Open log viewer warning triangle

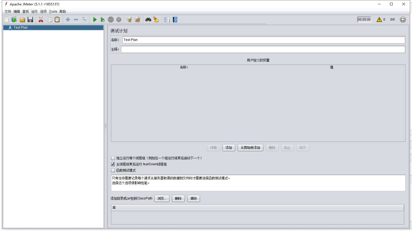point(379,20)
